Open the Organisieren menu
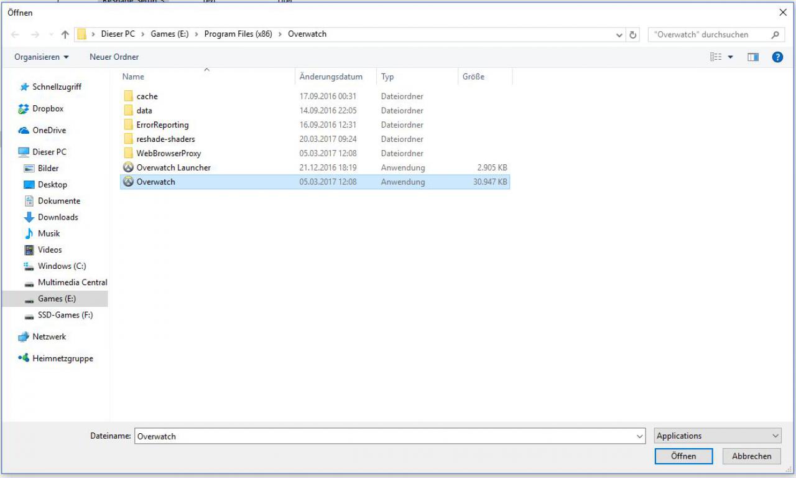 42,57
